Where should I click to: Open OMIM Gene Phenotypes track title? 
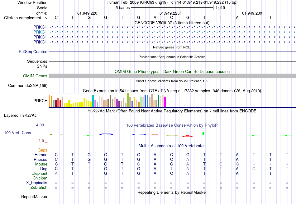tap(172, 71)
